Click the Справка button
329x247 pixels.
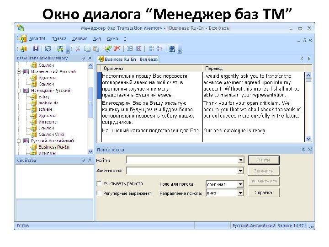(264, 193)
